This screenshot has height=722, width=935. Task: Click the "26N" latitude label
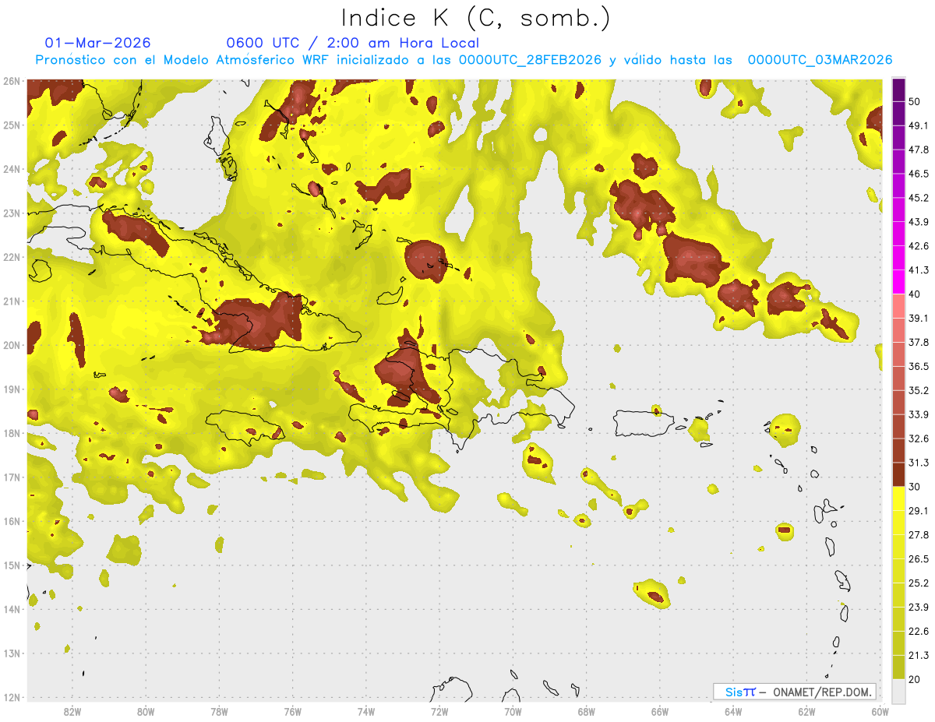point(12,82)
